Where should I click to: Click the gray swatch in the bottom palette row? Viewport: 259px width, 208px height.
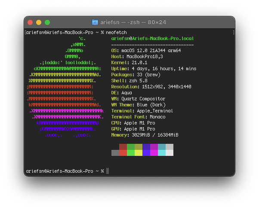[x=115, y=153]
